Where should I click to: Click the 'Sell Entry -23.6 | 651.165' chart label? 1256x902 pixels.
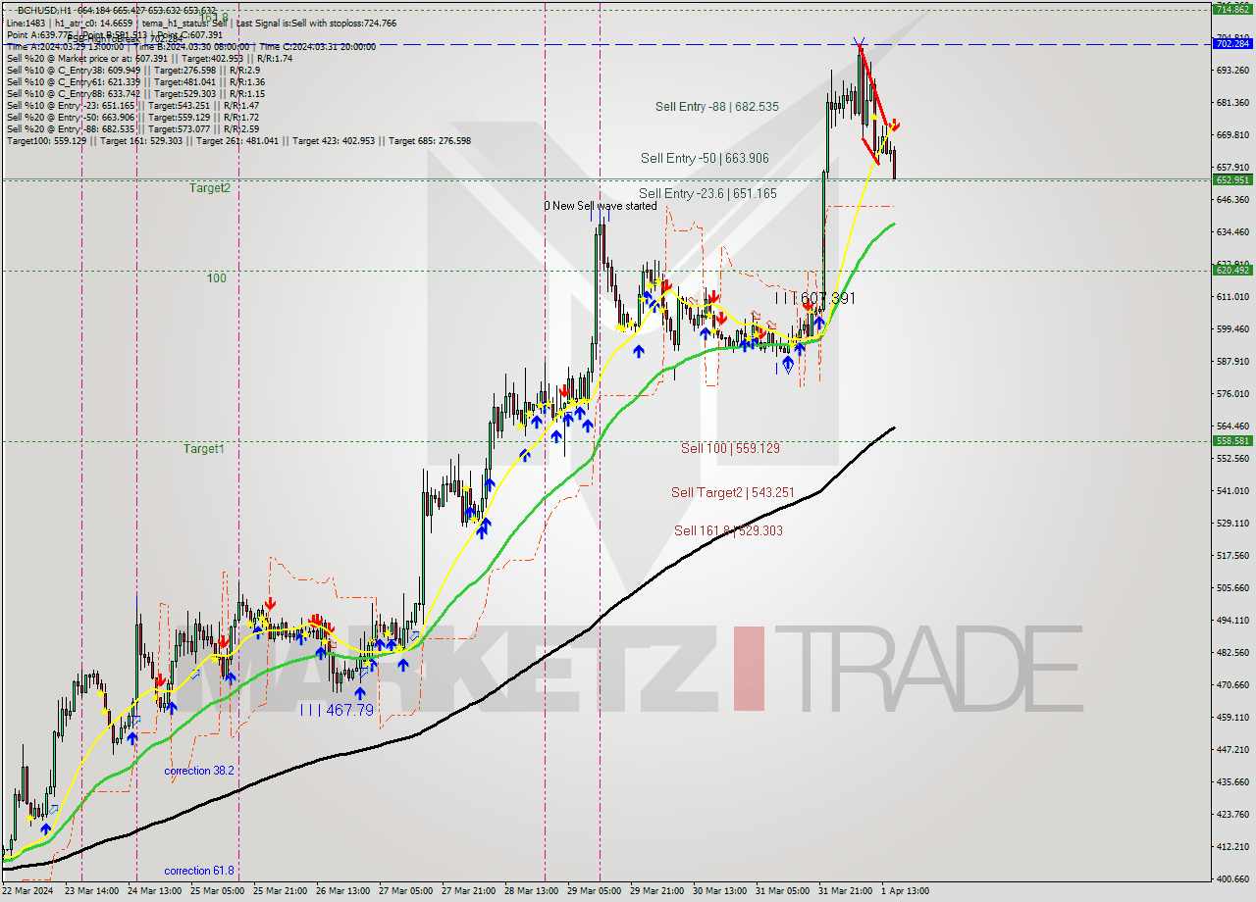click(707, 193)
